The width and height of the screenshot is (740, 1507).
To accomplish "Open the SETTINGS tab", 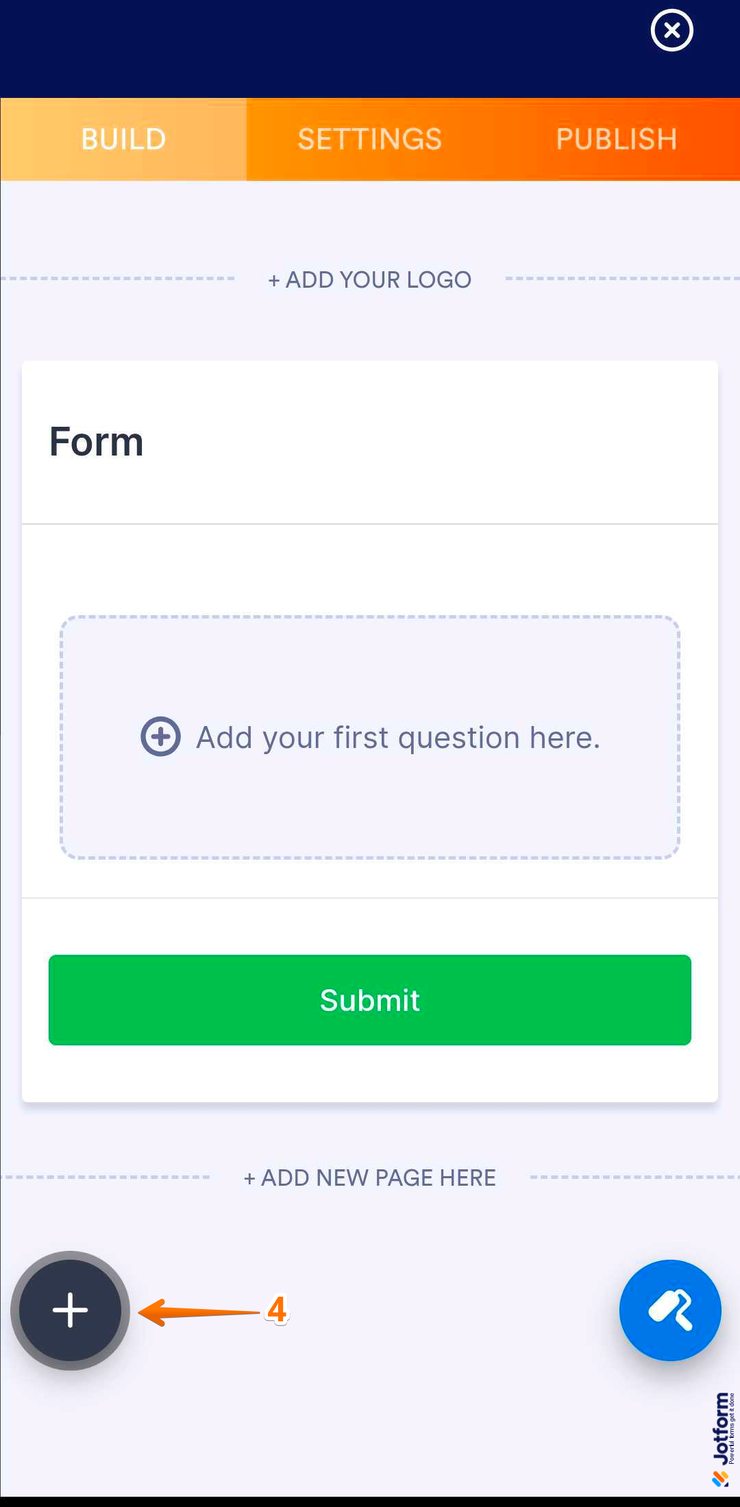I will pyautogui.click(x=370, y=139).
